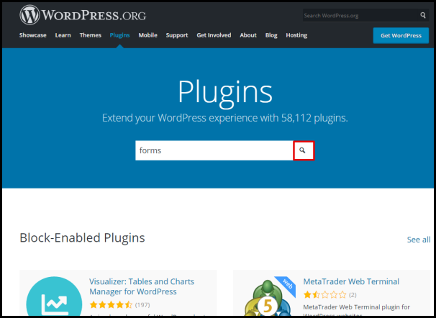Image resolution: width=436 pixels, height=318 pixels.
Task: Open the Themes menu item
Action: [x=91, y=35]
